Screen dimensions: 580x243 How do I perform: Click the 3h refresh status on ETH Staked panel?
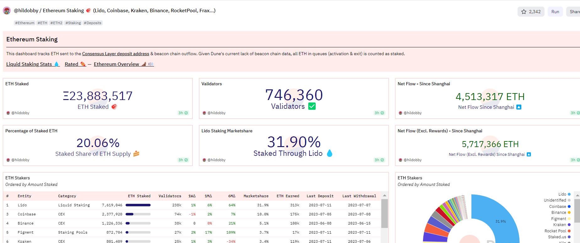tap(183, 113)
